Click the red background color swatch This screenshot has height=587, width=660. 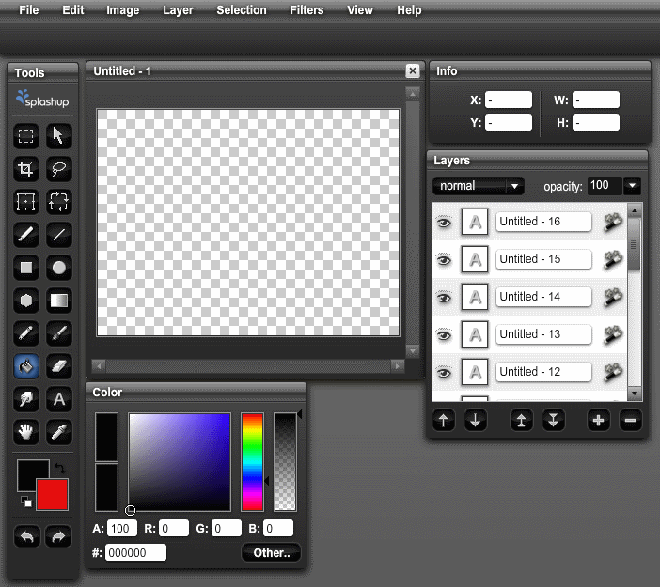[53, 494]
